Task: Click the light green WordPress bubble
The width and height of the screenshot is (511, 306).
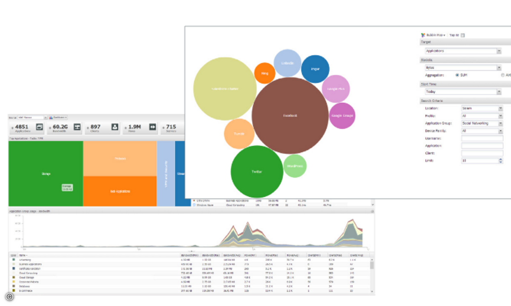Action: pyautogui.click(x=295, y=166)
